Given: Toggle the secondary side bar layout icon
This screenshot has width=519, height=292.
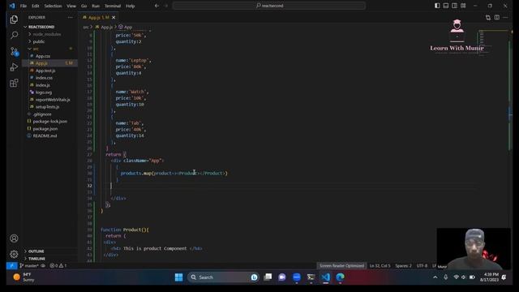Looking at the screenshot, I should [x=454, y=6].
